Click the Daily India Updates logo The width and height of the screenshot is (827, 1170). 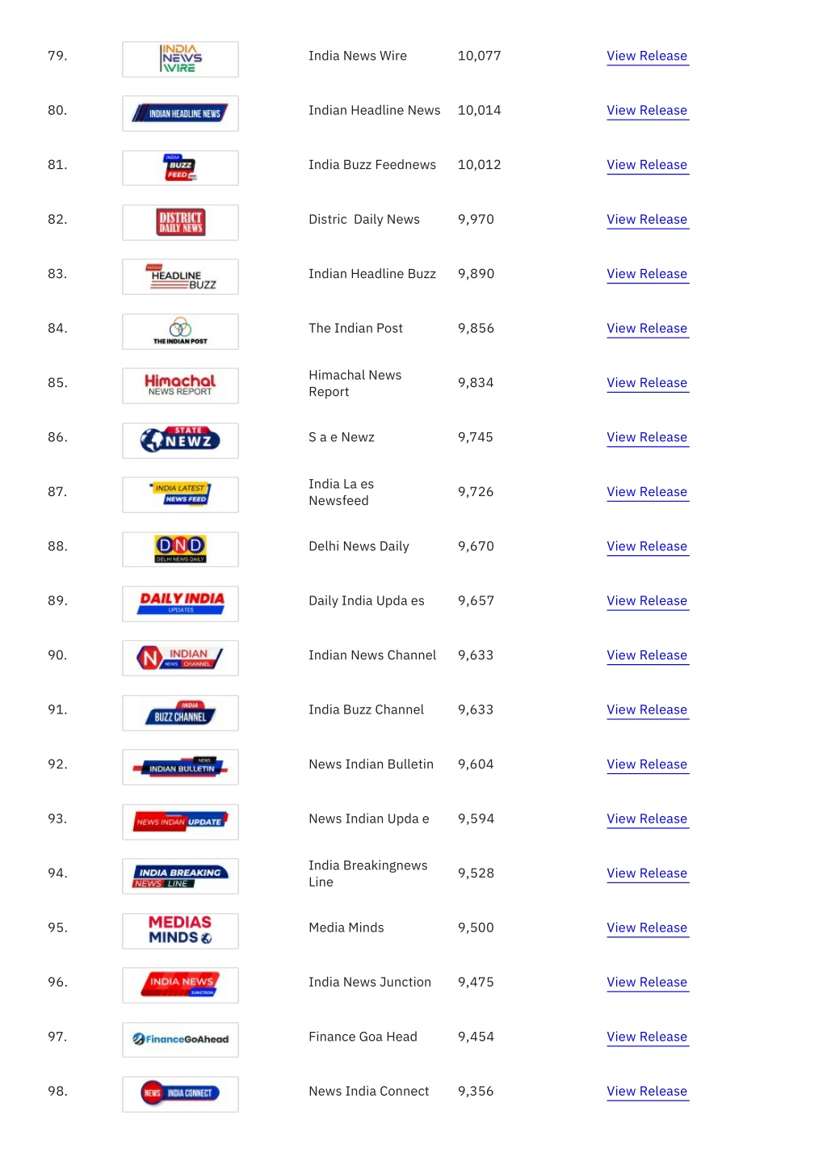(x=180, y=604)
